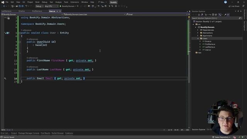247x139 pixels.
Task: Open the Tools menu
Action: click(x=66, y=2)
